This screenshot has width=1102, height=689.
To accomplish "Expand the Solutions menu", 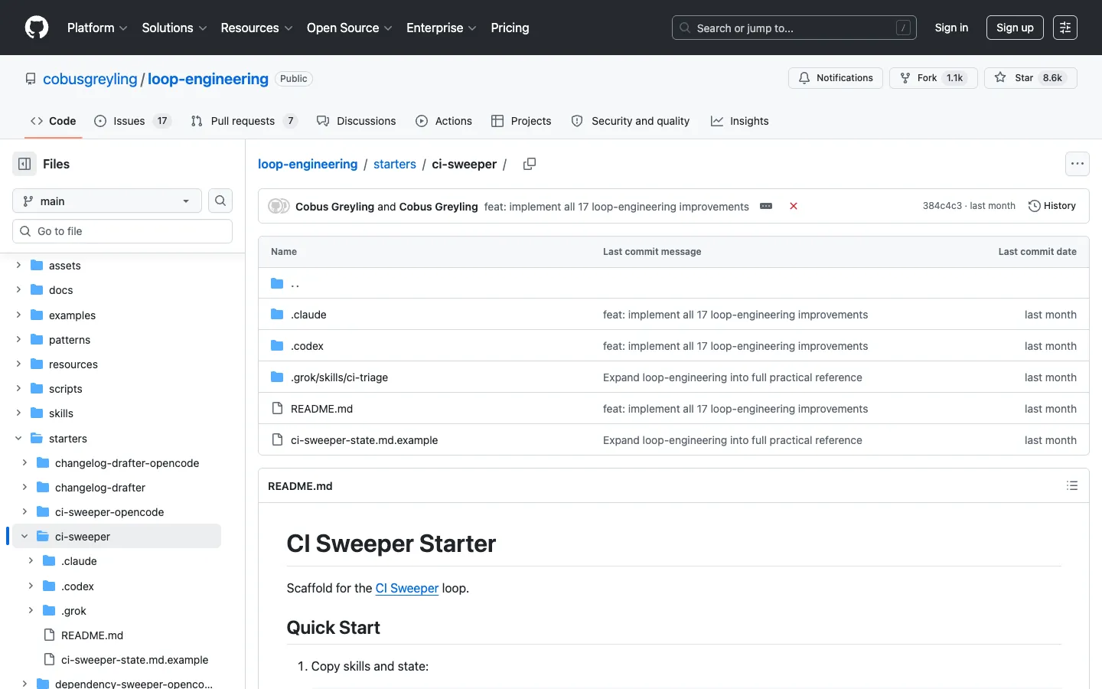I will 174,28.
